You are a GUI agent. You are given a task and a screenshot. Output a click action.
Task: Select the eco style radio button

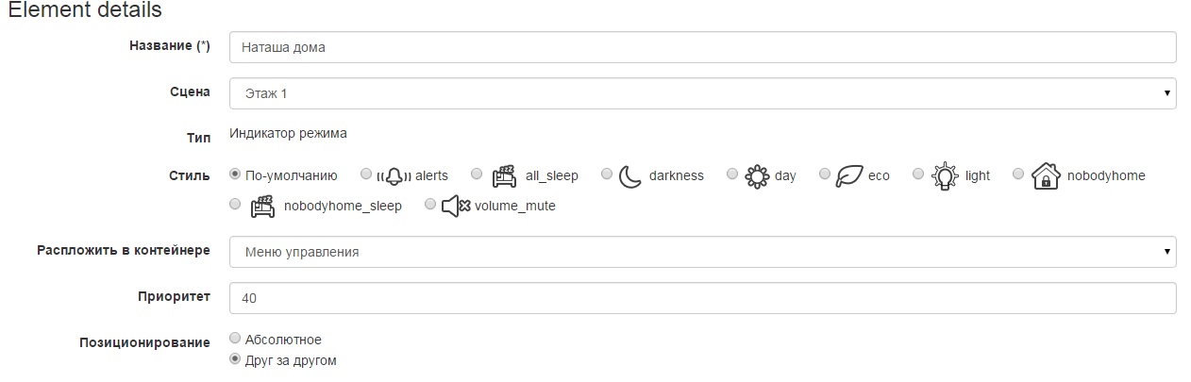coord(825,174)
